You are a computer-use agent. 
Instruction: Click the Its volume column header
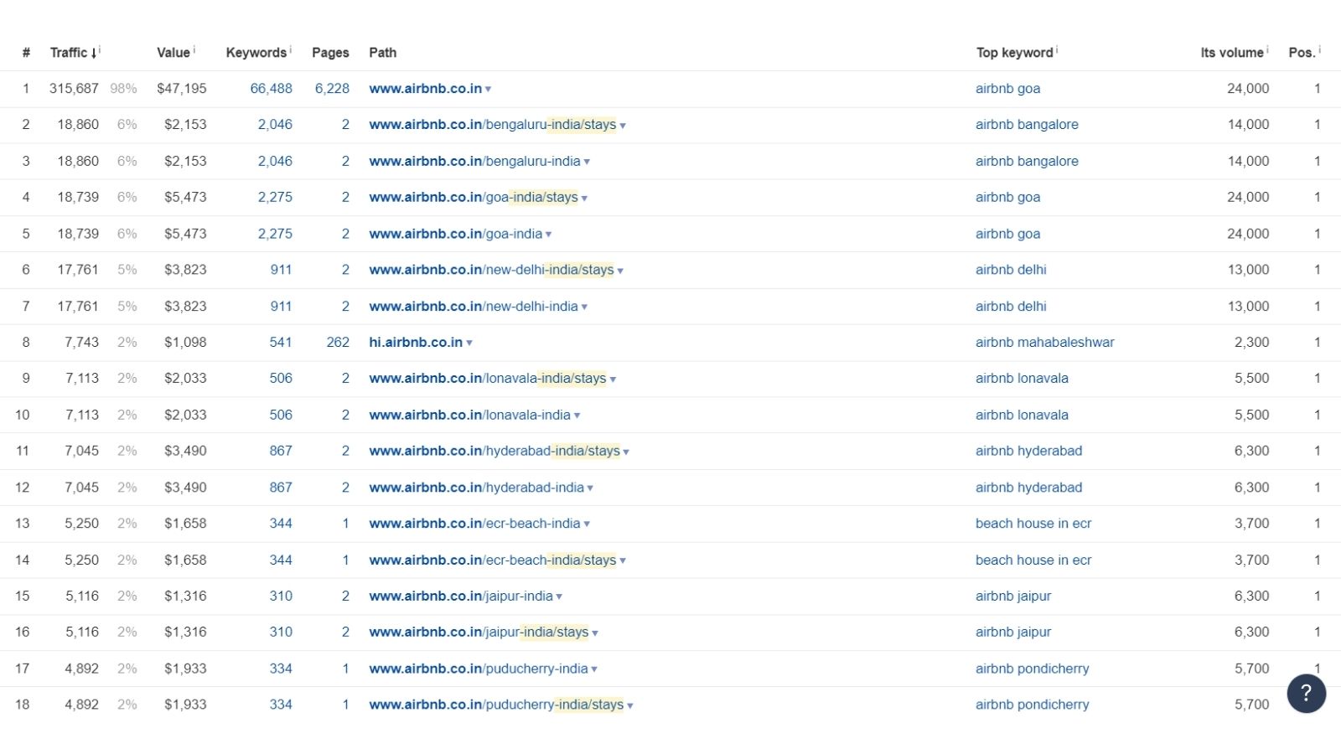pyautogui.click(x=1231, y=53)
